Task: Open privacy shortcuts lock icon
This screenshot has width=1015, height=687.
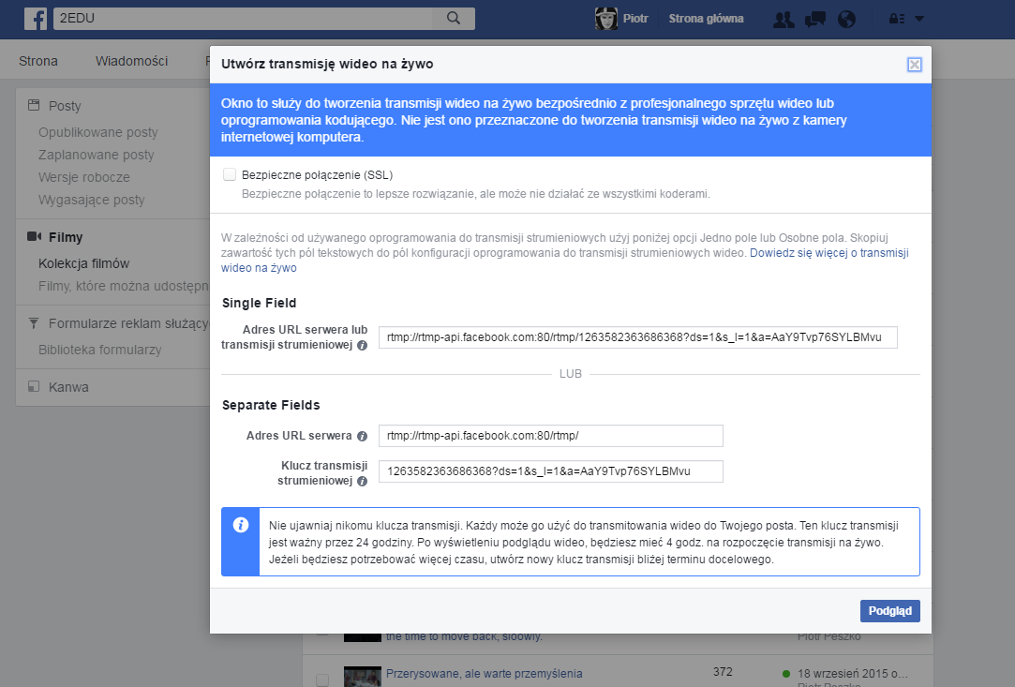Action: pyautogui.click(x=897, y=19)
